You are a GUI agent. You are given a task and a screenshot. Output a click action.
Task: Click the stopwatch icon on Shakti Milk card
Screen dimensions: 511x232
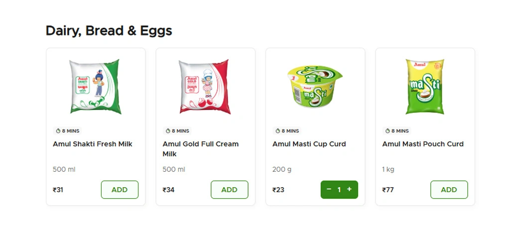point(58,131)
